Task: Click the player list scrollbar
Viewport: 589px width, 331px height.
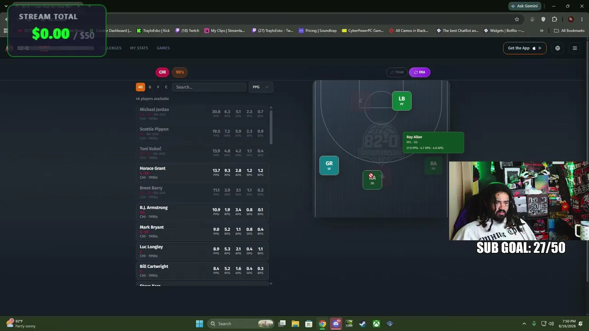Action: coord(271,126)
